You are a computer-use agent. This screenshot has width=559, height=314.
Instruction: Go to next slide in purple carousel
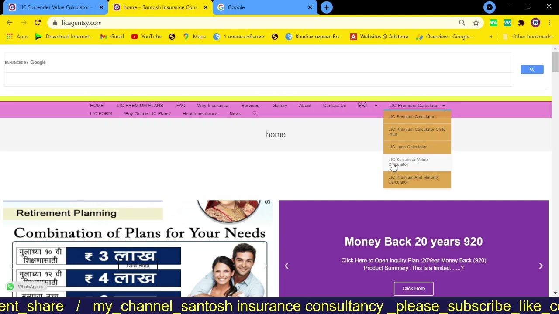541,266
